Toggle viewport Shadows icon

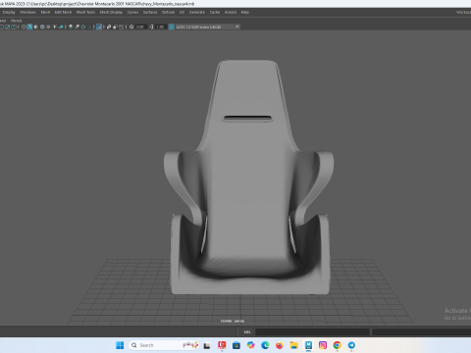coord(61,26)
